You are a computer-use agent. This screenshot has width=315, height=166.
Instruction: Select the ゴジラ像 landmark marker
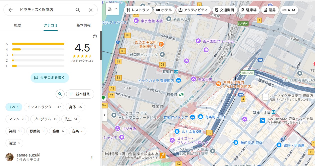117,129
